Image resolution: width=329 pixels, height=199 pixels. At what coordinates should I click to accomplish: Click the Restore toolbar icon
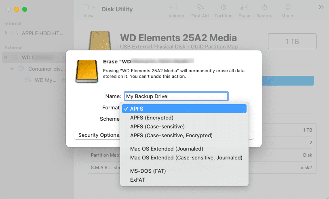point(264,7)
